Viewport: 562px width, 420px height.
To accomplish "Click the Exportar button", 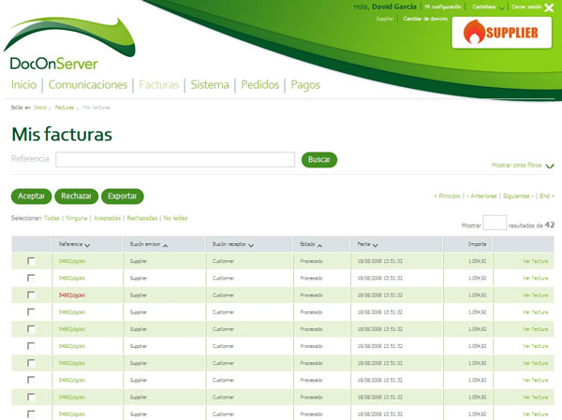I will coord(122,196).
